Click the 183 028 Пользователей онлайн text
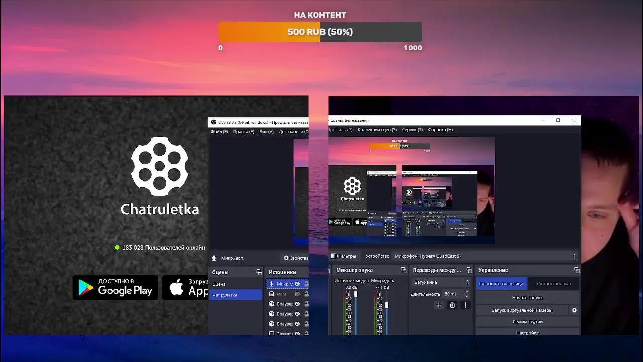Viewport: 643px width, 362px height. [x=163, y=248]
